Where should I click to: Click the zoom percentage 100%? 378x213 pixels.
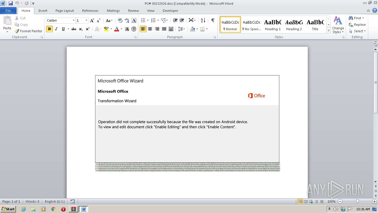point(332,201)
